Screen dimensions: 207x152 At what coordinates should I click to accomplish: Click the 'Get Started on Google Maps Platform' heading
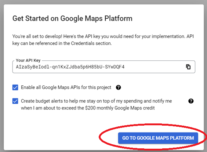point(72,18)
